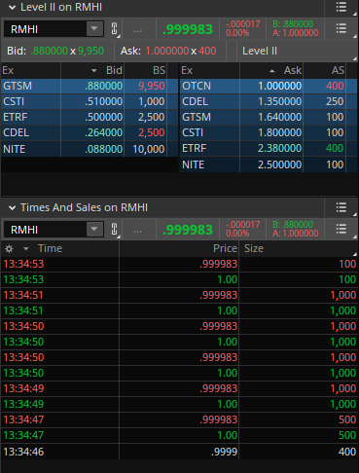359x473 pixels.
Task: Select ETRF bid row at .500000
Action: pyautogui.click(x=90, y=117)
